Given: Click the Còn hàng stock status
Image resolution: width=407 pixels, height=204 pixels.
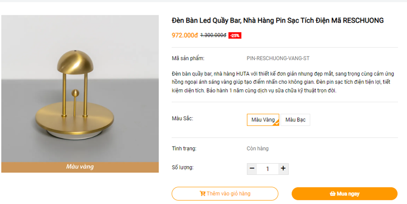Looking at the screenshot, I should click(x=258, y=149).
